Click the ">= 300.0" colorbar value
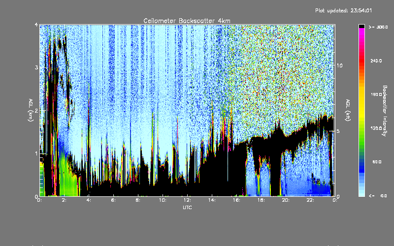The height and width of the screenshot is (246, 394). click(378, 27)
